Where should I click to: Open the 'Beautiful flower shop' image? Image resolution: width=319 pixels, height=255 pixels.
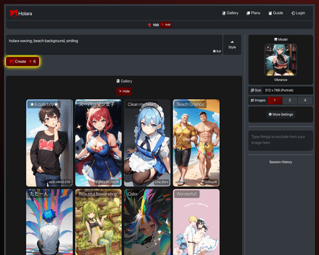coord(98,222)
